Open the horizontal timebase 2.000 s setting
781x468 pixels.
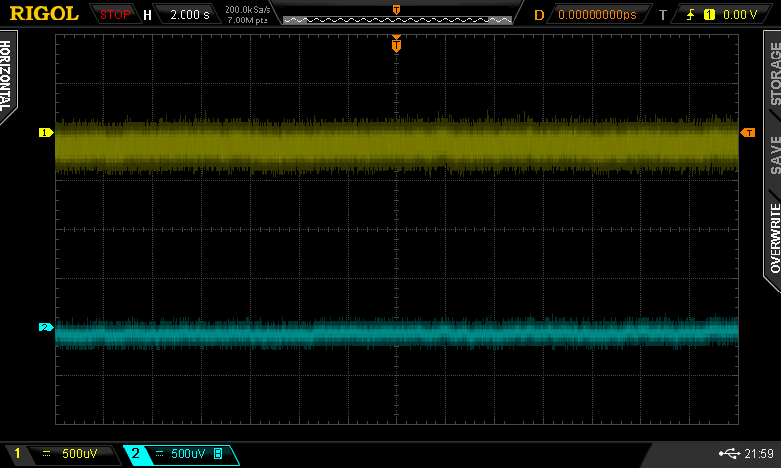coord(189,15)
